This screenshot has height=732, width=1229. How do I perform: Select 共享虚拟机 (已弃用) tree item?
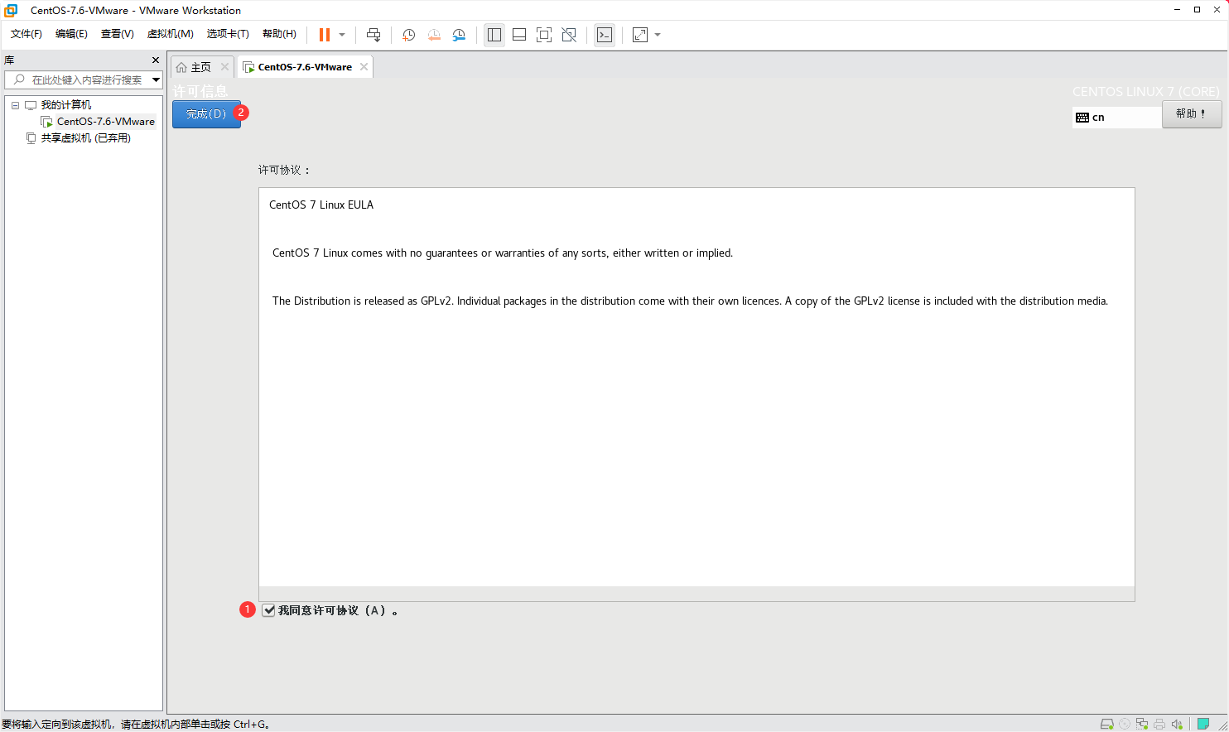(86, 138)
